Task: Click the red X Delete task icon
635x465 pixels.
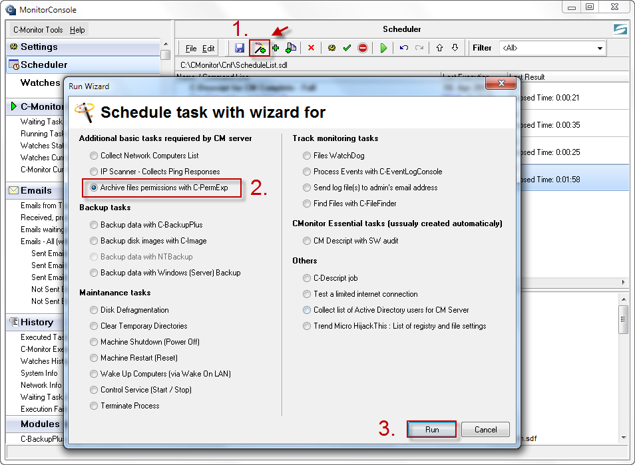Action: click(311, 48)
